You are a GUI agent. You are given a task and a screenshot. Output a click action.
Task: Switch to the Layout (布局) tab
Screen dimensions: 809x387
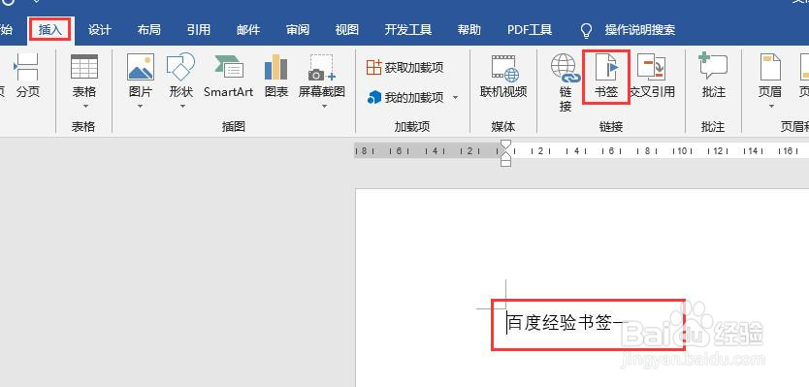[148, 30]
